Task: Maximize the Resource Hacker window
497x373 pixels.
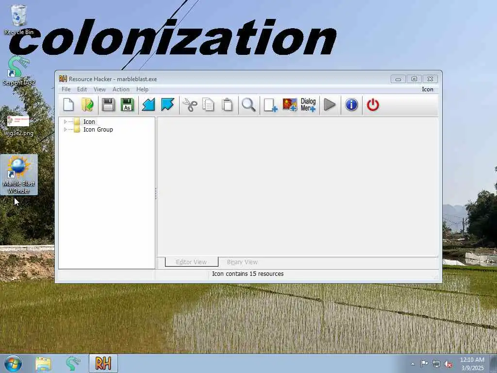Action: 414,79
